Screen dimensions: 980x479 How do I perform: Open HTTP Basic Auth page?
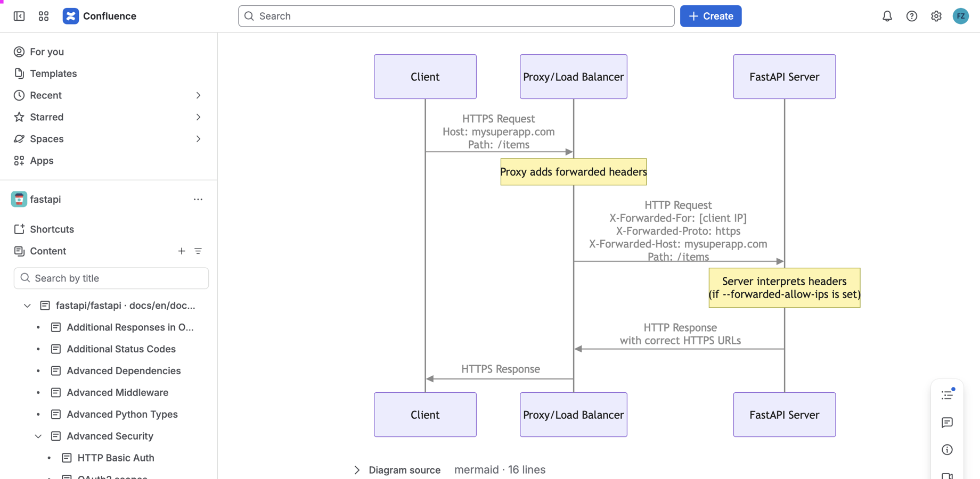click(116, 458)
